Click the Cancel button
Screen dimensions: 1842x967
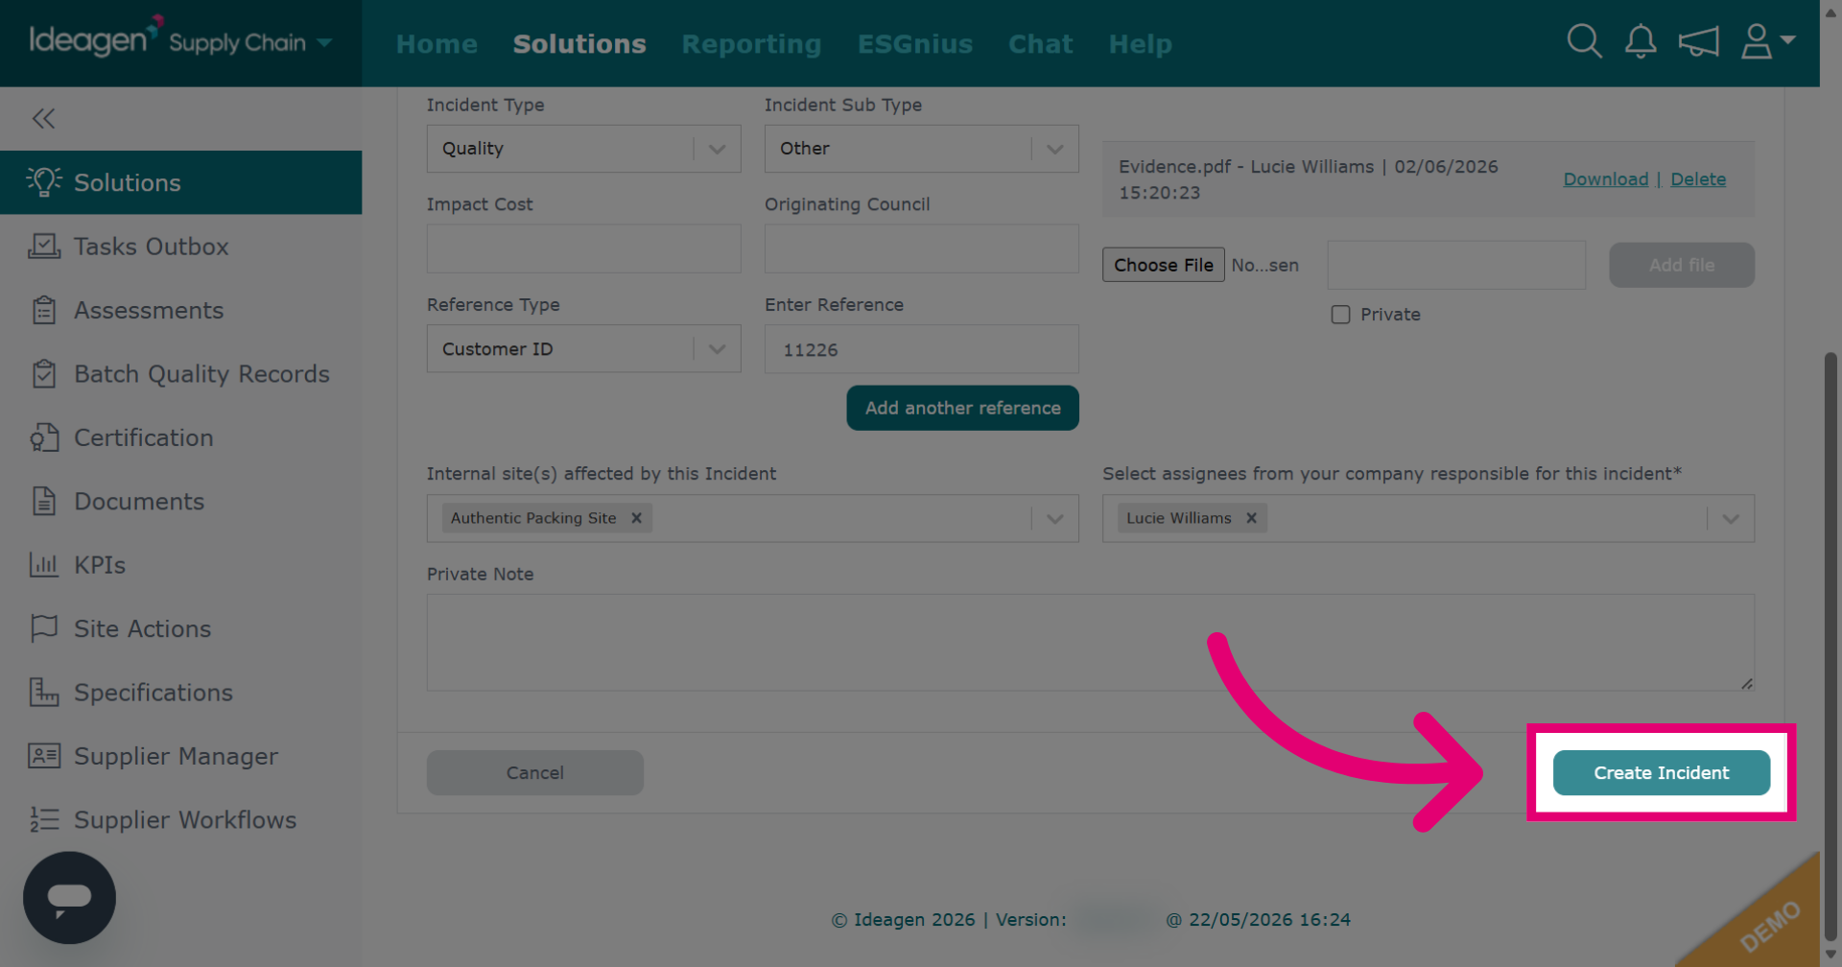(x=535, y=772)
